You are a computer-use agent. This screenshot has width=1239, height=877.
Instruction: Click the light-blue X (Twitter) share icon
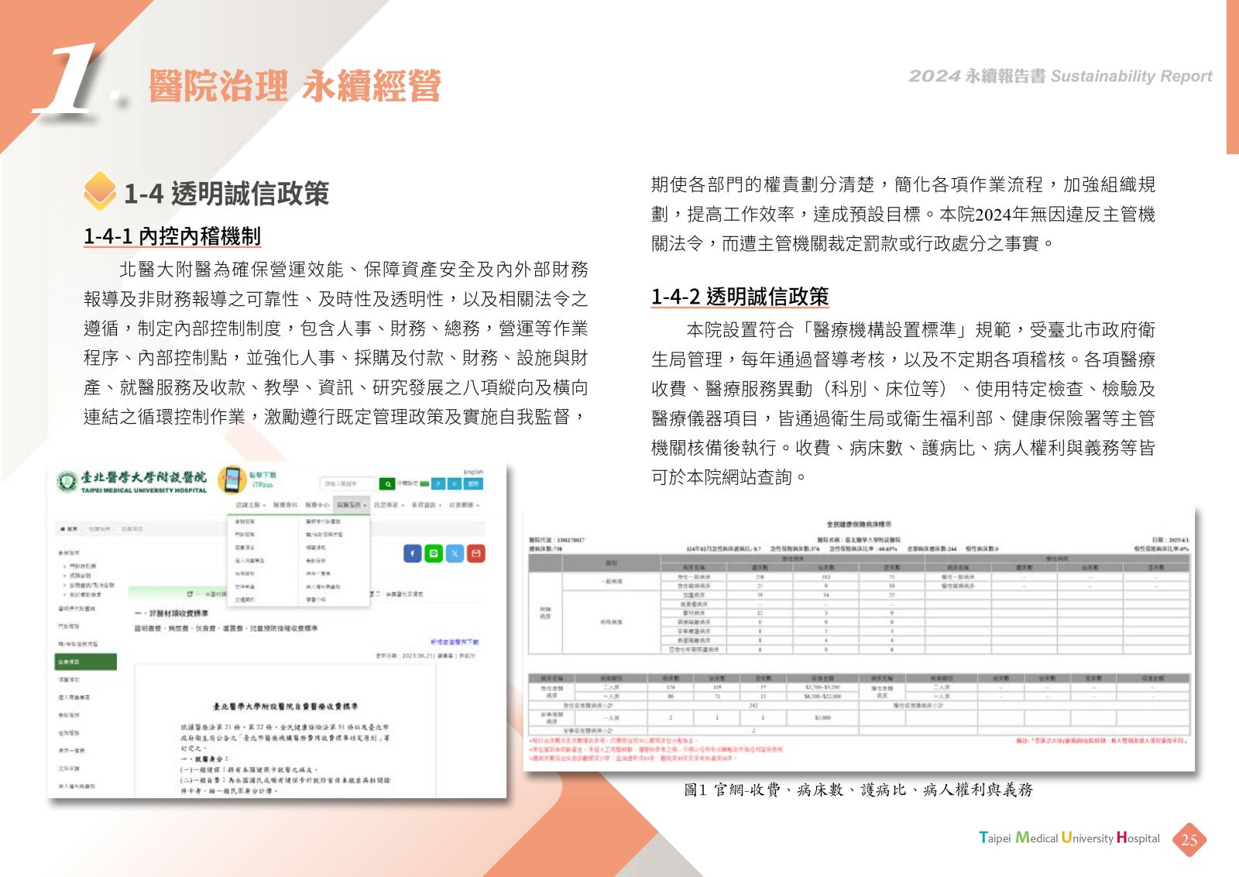pos(455,553)
